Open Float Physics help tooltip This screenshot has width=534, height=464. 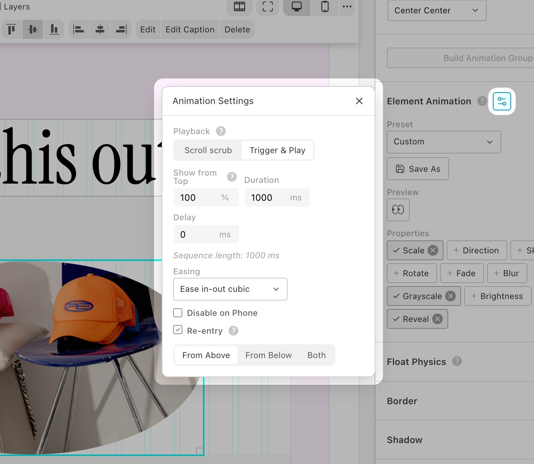(x=457, y=361)
